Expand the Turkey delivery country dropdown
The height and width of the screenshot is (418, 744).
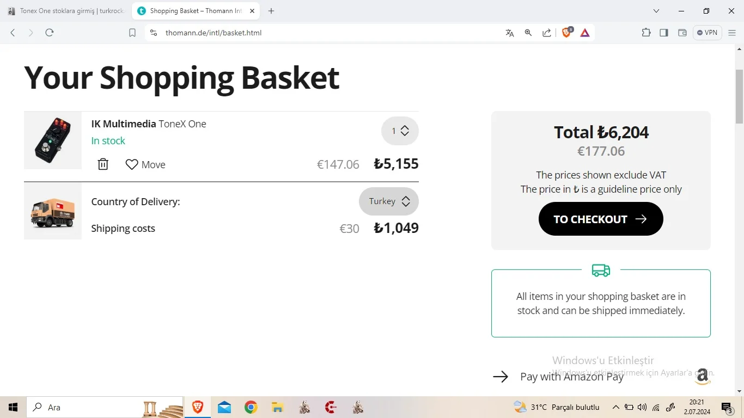pos(389,201)
